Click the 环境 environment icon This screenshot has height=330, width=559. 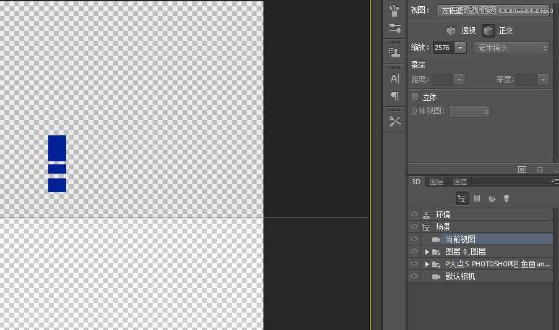pyautogui.click(x=427, y=214)
